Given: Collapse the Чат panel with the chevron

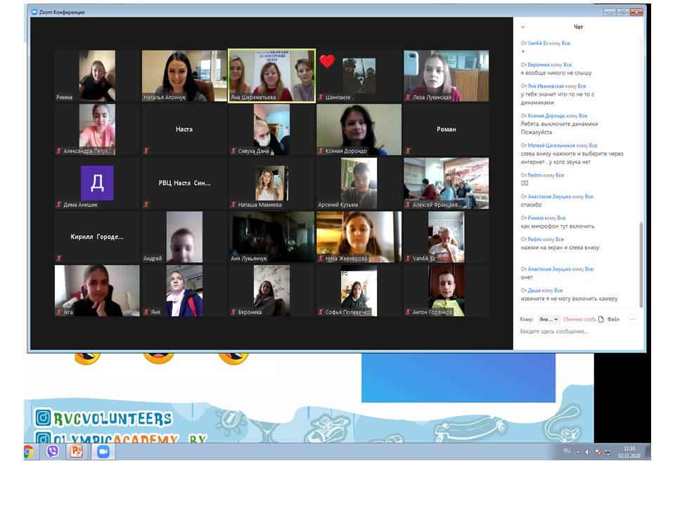Looking at the screenshot, I should point(522,27).
